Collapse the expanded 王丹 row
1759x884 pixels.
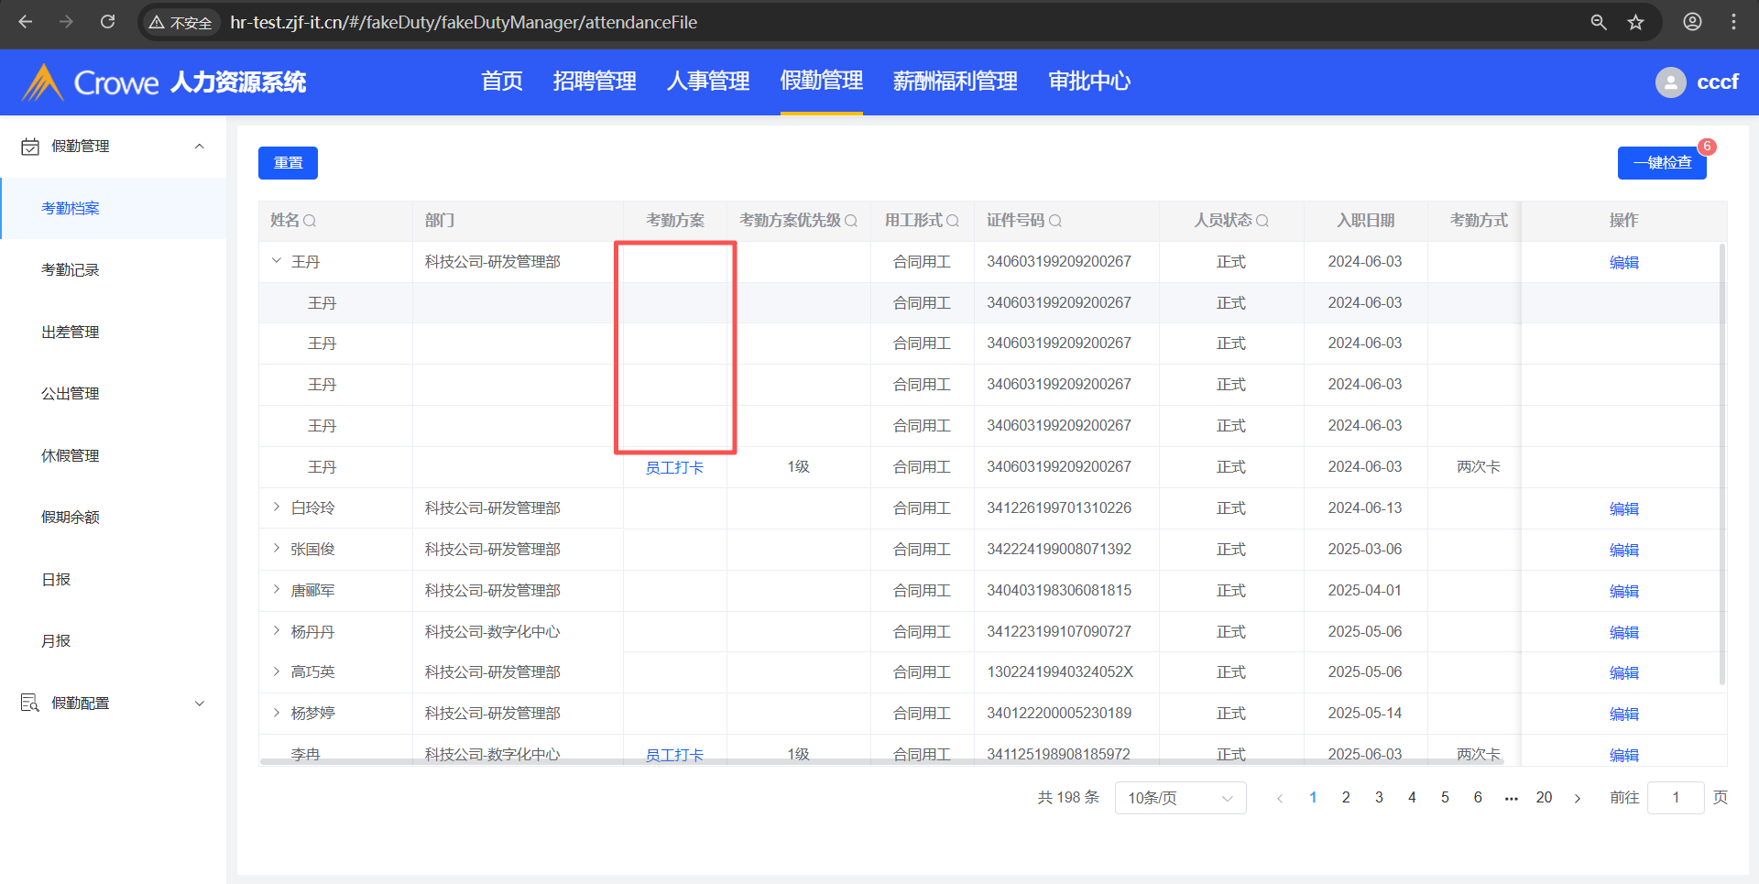coord(277,261)
